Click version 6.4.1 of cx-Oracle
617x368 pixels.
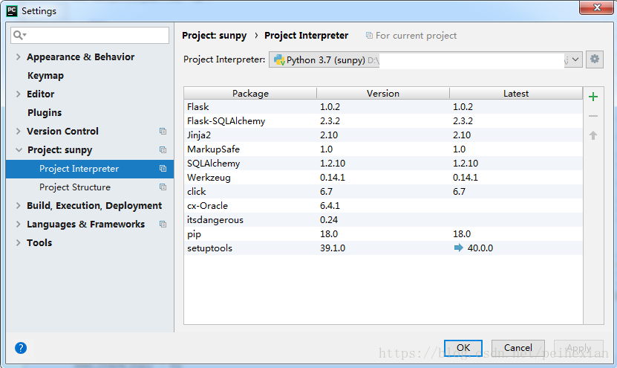(330, 206)
